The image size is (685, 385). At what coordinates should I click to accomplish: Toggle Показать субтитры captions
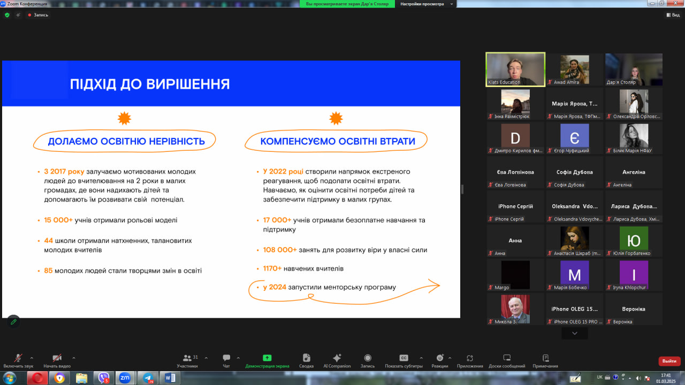coord(404,361)
